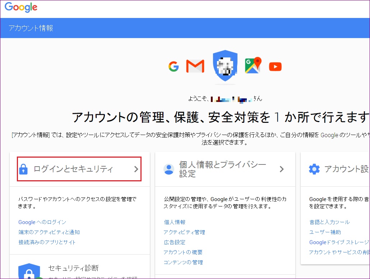
Task: Click the セキュリティ診断 title
Action: click(x=73, y=268)
